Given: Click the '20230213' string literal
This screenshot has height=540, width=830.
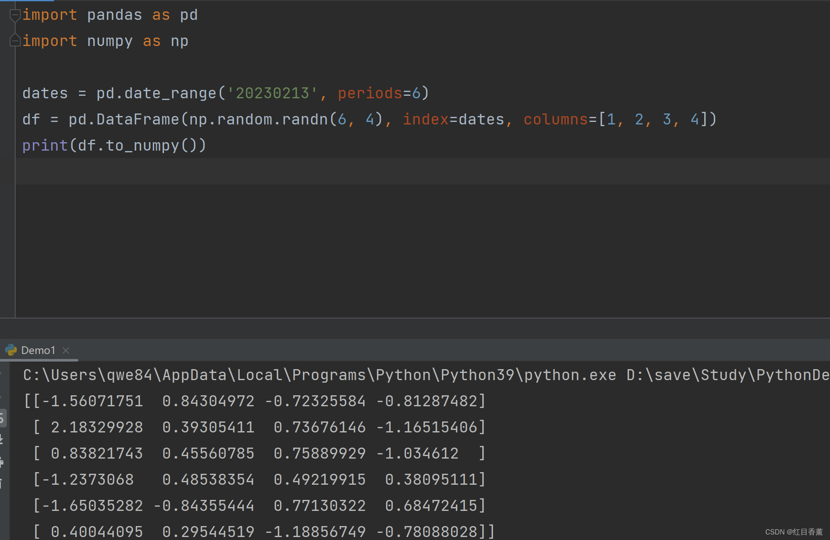Looking at the screenshot, I should click(x=272, y=93).
